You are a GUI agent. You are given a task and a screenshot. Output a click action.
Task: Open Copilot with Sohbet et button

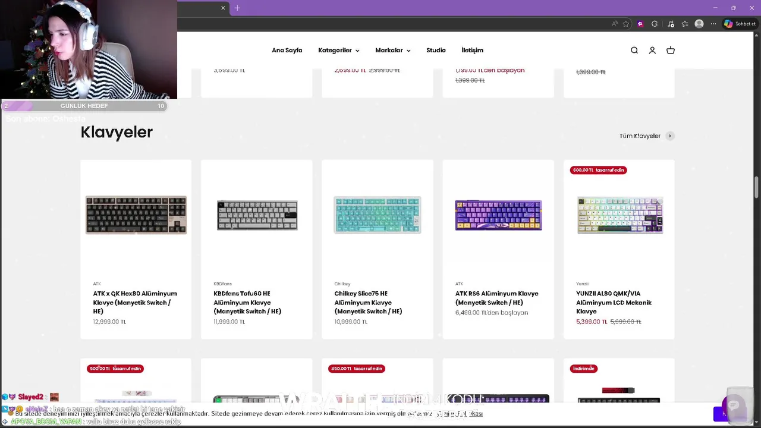(x=740, y=24)
